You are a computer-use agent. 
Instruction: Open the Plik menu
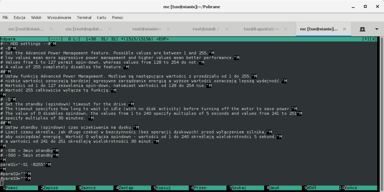5,17
